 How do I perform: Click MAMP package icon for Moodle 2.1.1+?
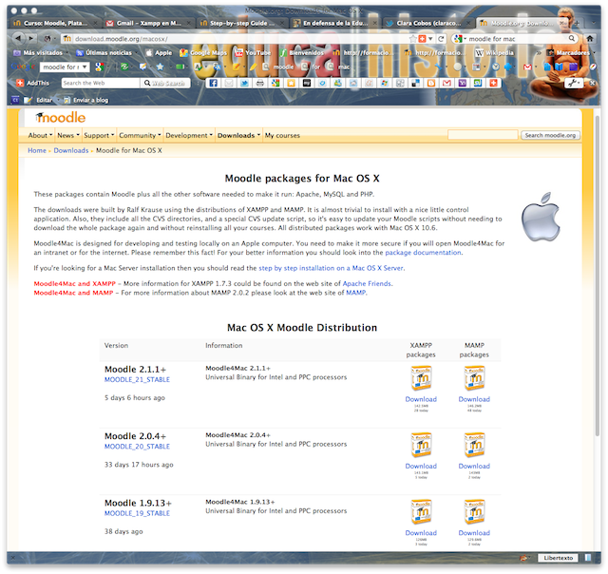click(474, 380)
